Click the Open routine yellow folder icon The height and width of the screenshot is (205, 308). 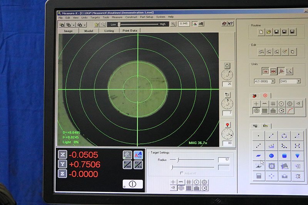pyautogui.click(x=269, y=32)
